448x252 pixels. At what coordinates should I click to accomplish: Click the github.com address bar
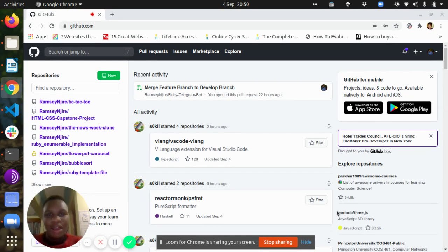click(213, 26)
